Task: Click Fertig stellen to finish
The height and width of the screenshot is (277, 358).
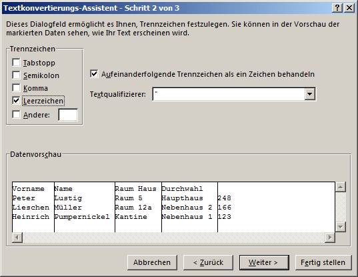Action: pos(323,262)
